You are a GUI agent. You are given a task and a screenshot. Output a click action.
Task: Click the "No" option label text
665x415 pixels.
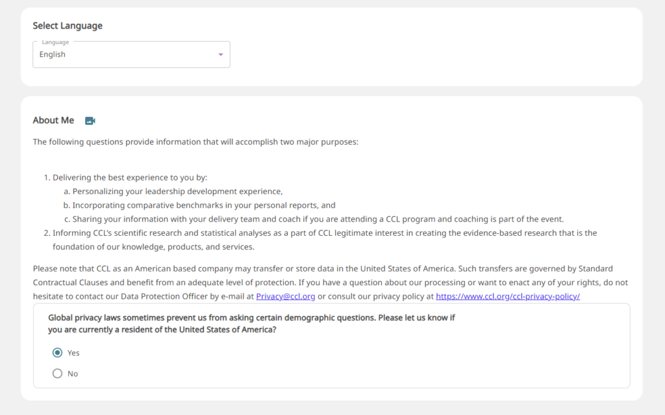click(73, 374)
